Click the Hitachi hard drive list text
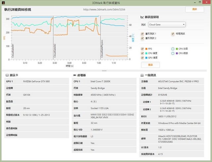212x162 pixels. click(180, 139)
